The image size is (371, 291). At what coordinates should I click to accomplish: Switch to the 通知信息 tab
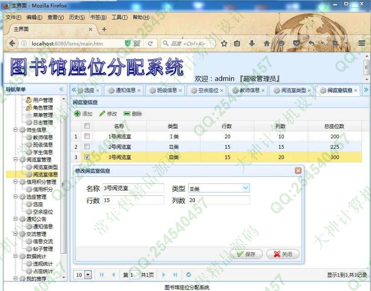pyautogui.click(x=123, y=90)
